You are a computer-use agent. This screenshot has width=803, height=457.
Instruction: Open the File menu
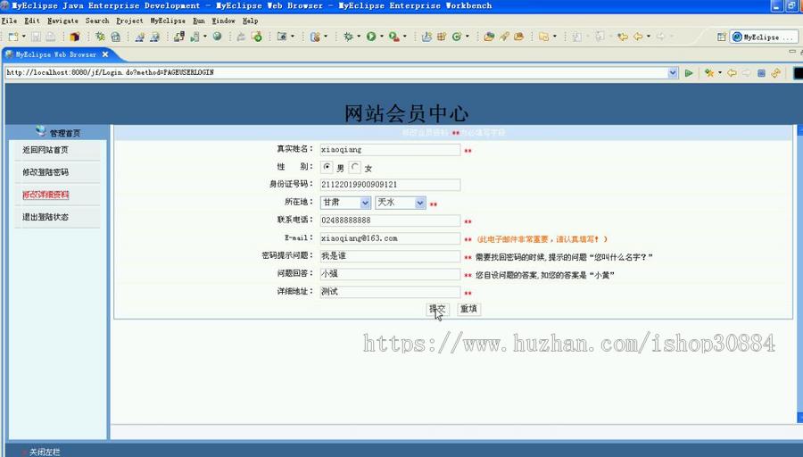9,21
